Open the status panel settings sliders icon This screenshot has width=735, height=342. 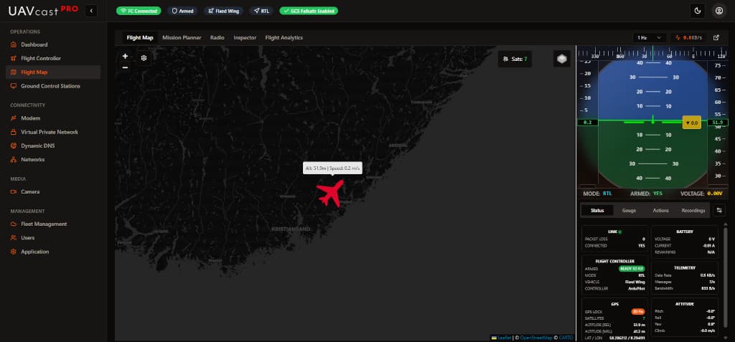point(718,210)
